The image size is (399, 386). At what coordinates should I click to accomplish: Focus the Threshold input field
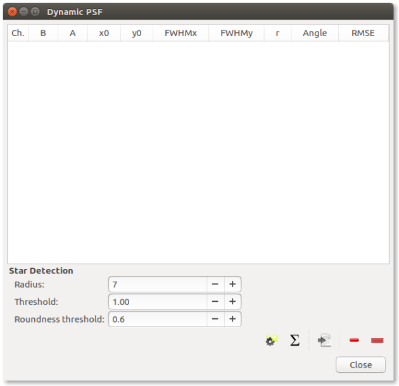pos(157,302)
